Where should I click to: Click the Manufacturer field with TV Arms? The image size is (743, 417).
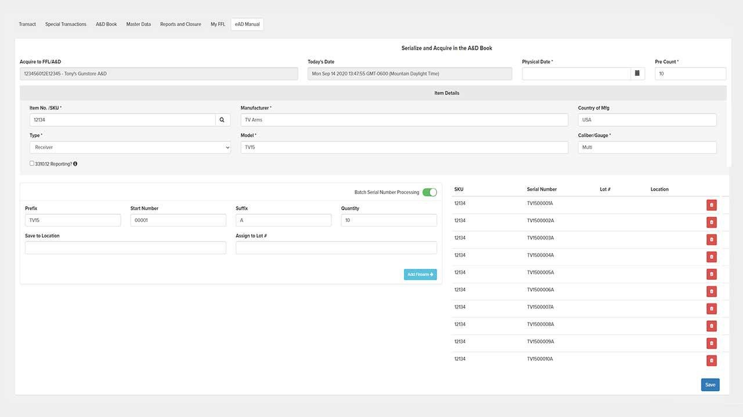click(x=404, y=120)
